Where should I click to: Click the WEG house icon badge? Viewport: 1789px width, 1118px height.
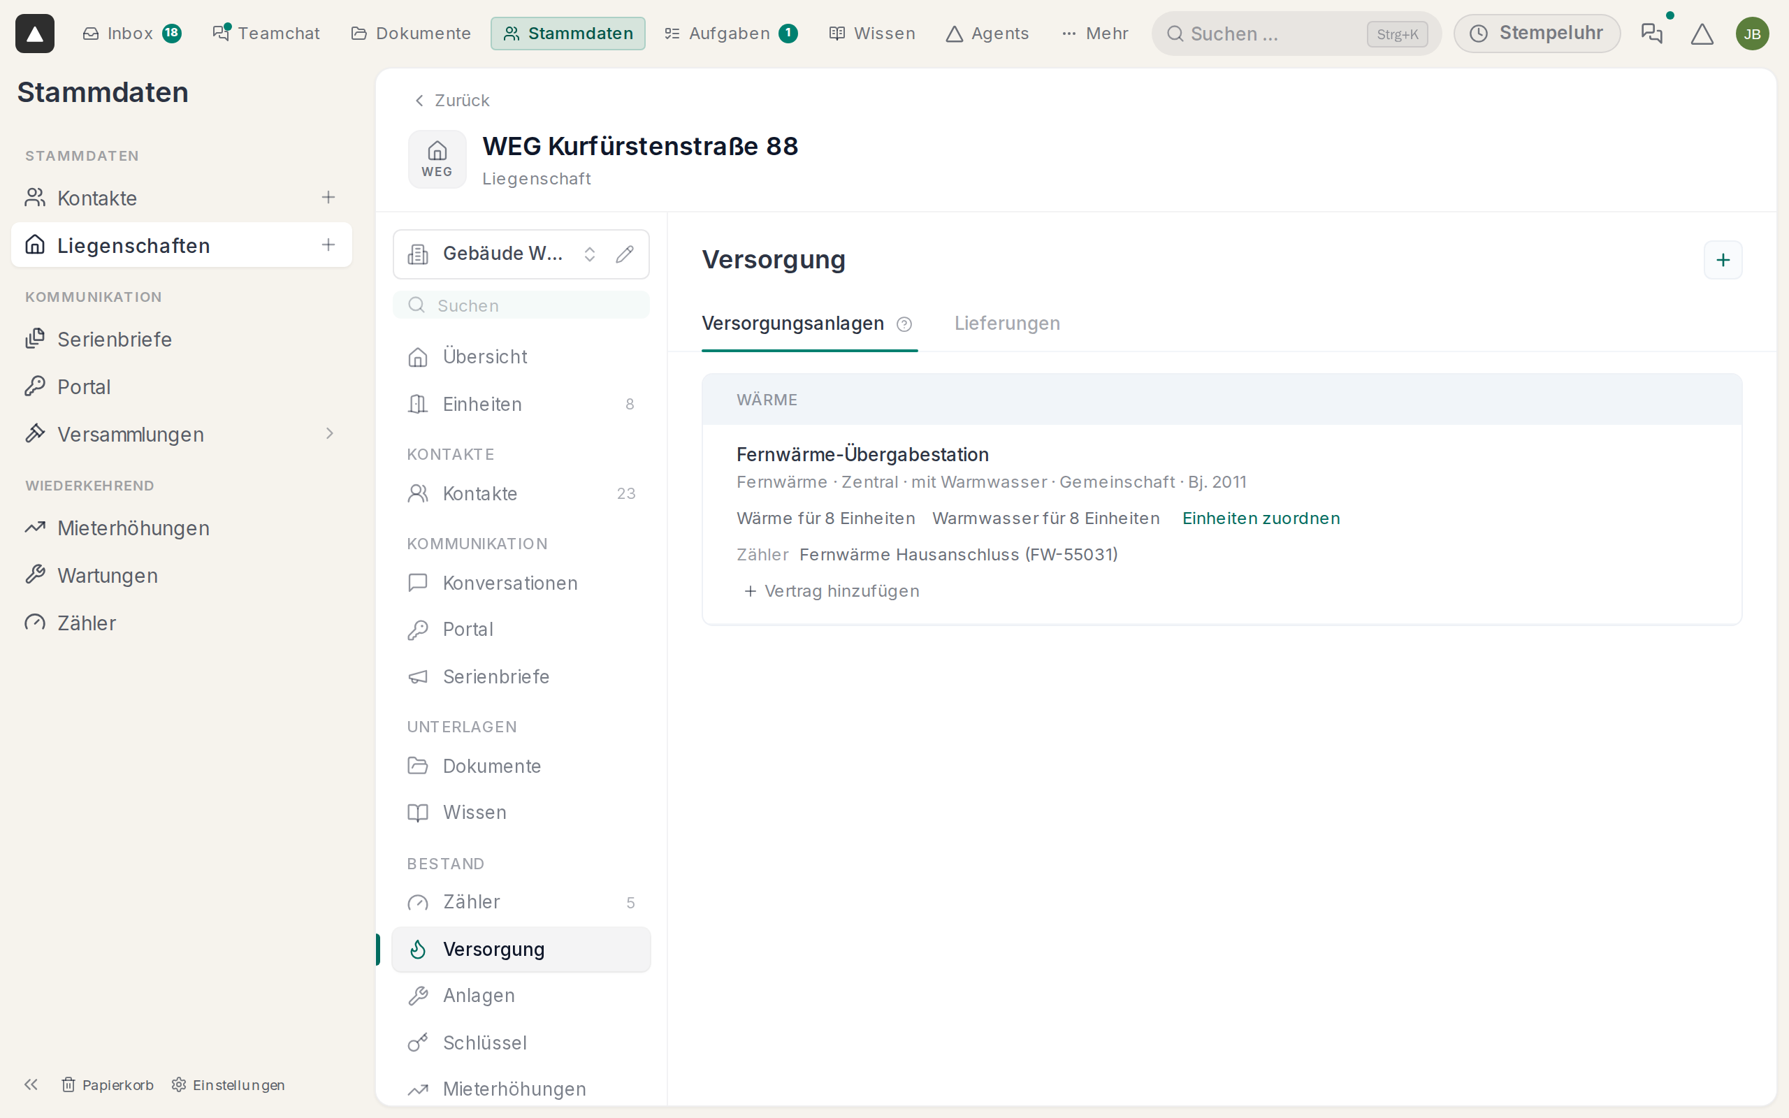click(437, 159)
